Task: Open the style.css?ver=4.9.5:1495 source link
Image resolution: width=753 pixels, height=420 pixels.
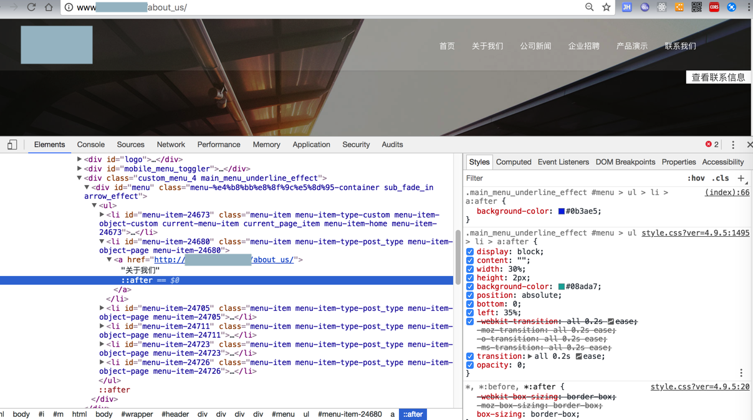Action: pyautogui.click(x=696, y=233)
